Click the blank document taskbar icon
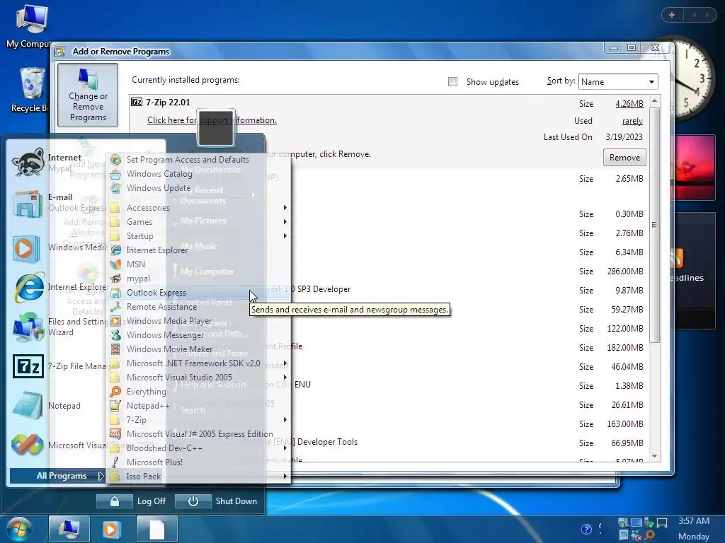Image resolution: width=725 pixels, height=543 pixels. coord(157,529)
